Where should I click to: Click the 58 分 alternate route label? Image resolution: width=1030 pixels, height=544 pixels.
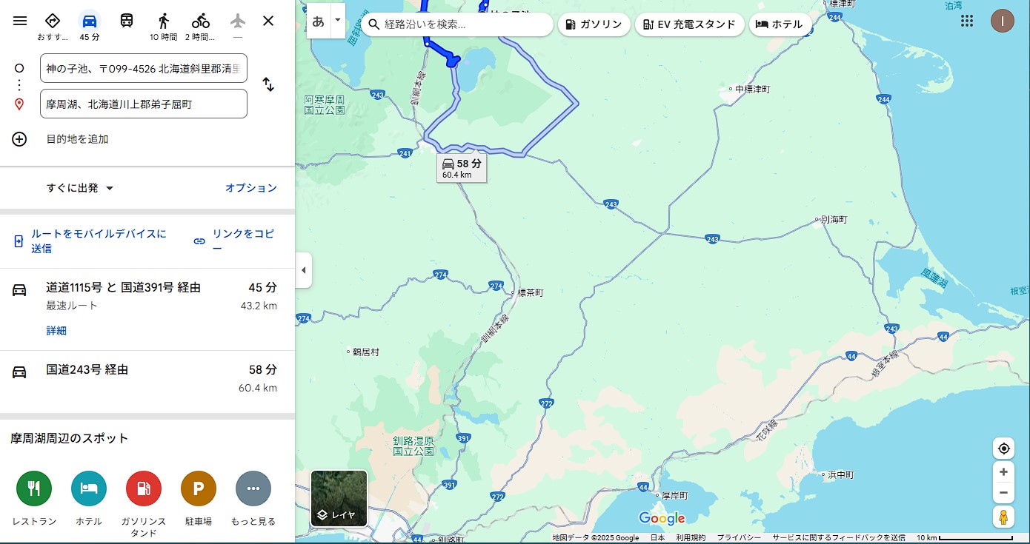[462, 168]
